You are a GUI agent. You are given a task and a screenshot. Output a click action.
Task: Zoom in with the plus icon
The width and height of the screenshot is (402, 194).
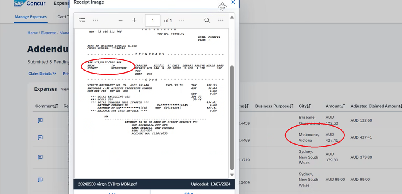[134, 20]
